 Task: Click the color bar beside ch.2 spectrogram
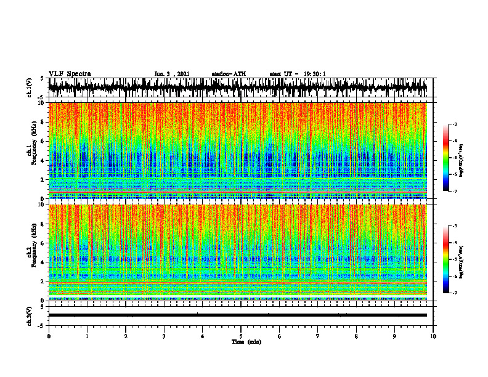(x=445, y=259)
